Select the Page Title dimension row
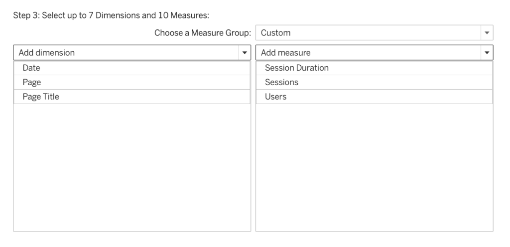The width and height of the screenshot is (510, 247). pyautogui.click(x=132, y=97)
